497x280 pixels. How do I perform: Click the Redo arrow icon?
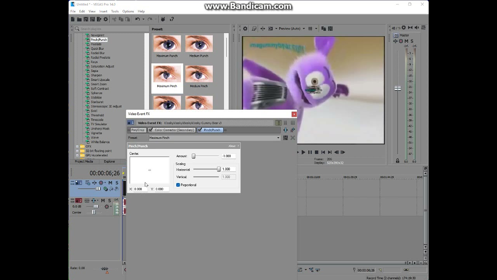(x=150, y=19)
